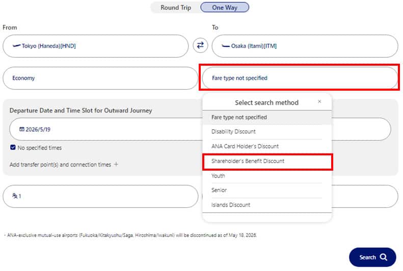Open the Fare type not specified dropdown
This screenshot has width=403, height=271.
(299, 78)
